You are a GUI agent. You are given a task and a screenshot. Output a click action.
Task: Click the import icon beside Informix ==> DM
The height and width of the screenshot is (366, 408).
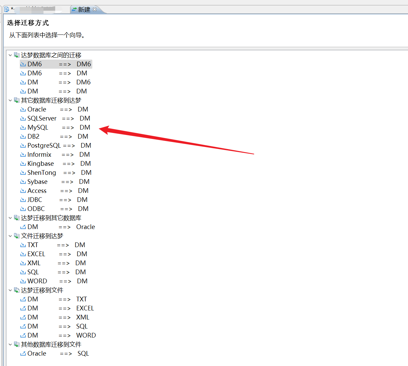coord(23,154)
